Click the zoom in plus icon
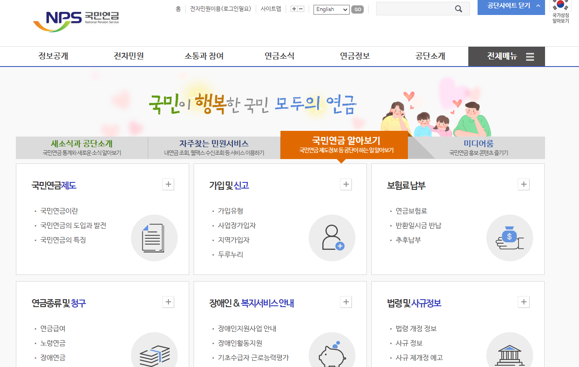Screen dimensions: 579x367 coord(294,9)
